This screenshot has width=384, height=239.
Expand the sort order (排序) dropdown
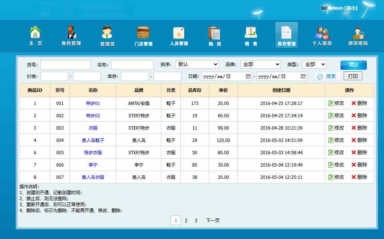tap(197, 65)
